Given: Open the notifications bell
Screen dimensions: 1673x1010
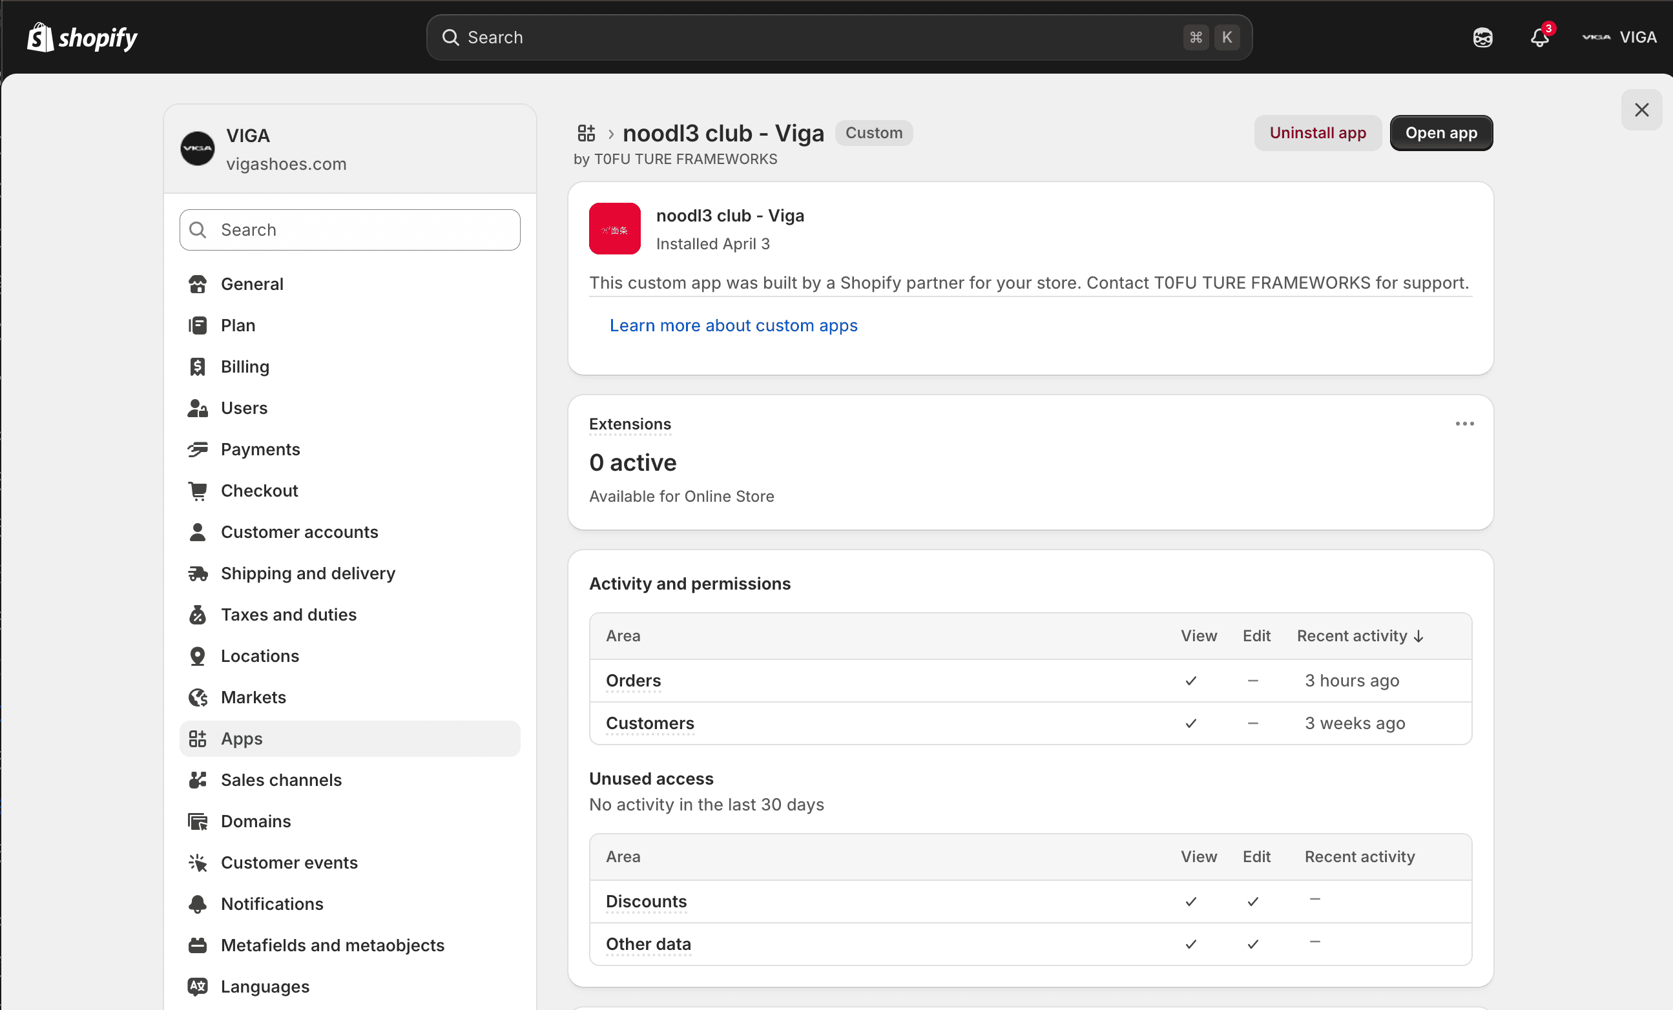Looking at the screenshot, I should pos(1540,37).
